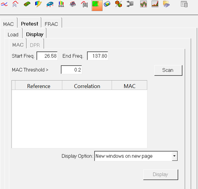The image size is (198, 189).
Task: Click the red-green waveform plot icon
Action: 143,4
